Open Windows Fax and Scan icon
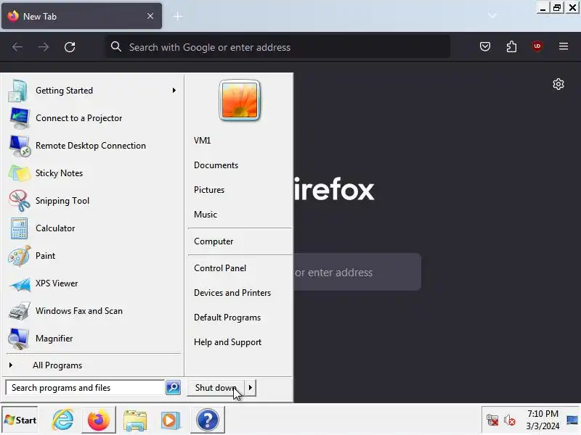Image resolution: width=581 pixels, height=435 pixels. 20,311
